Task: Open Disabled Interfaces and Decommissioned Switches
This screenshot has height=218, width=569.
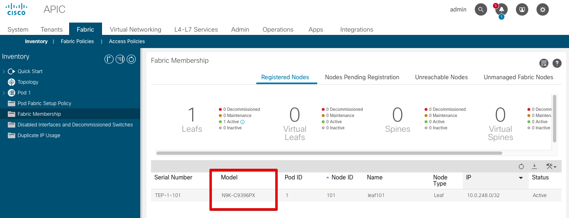Action: tap(75, 125)
